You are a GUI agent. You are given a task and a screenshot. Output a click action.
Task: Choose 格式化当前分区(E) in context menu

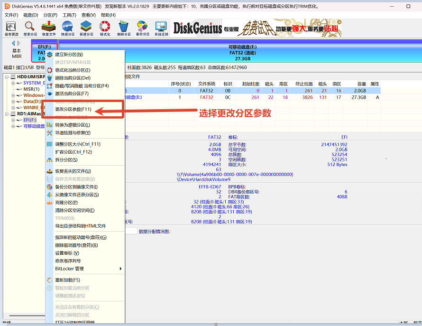[85, 70]
